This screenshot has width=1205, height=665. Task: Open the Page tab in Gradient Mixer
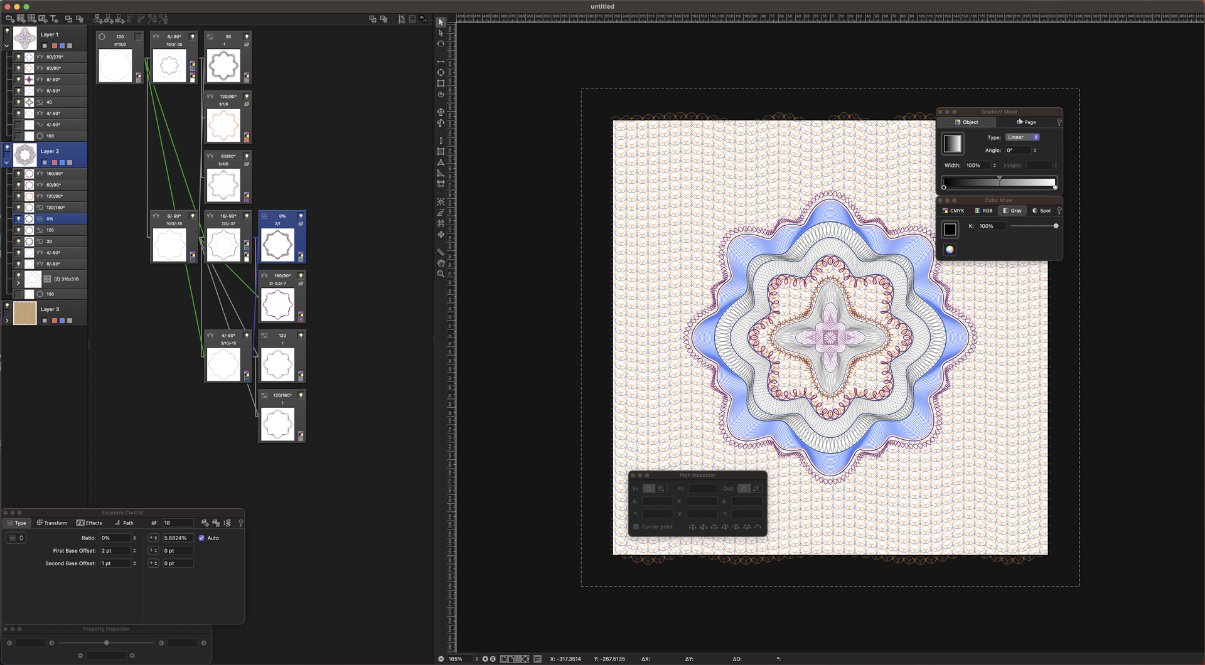point(1026,122)
